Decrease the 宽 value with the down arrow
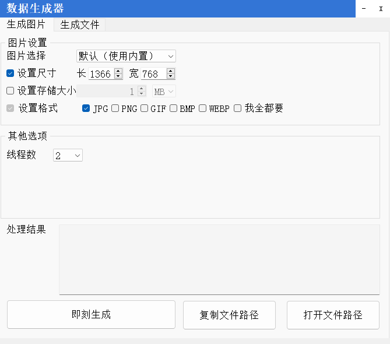Screen dimensions: 390x344 click(x=171, y=76)
